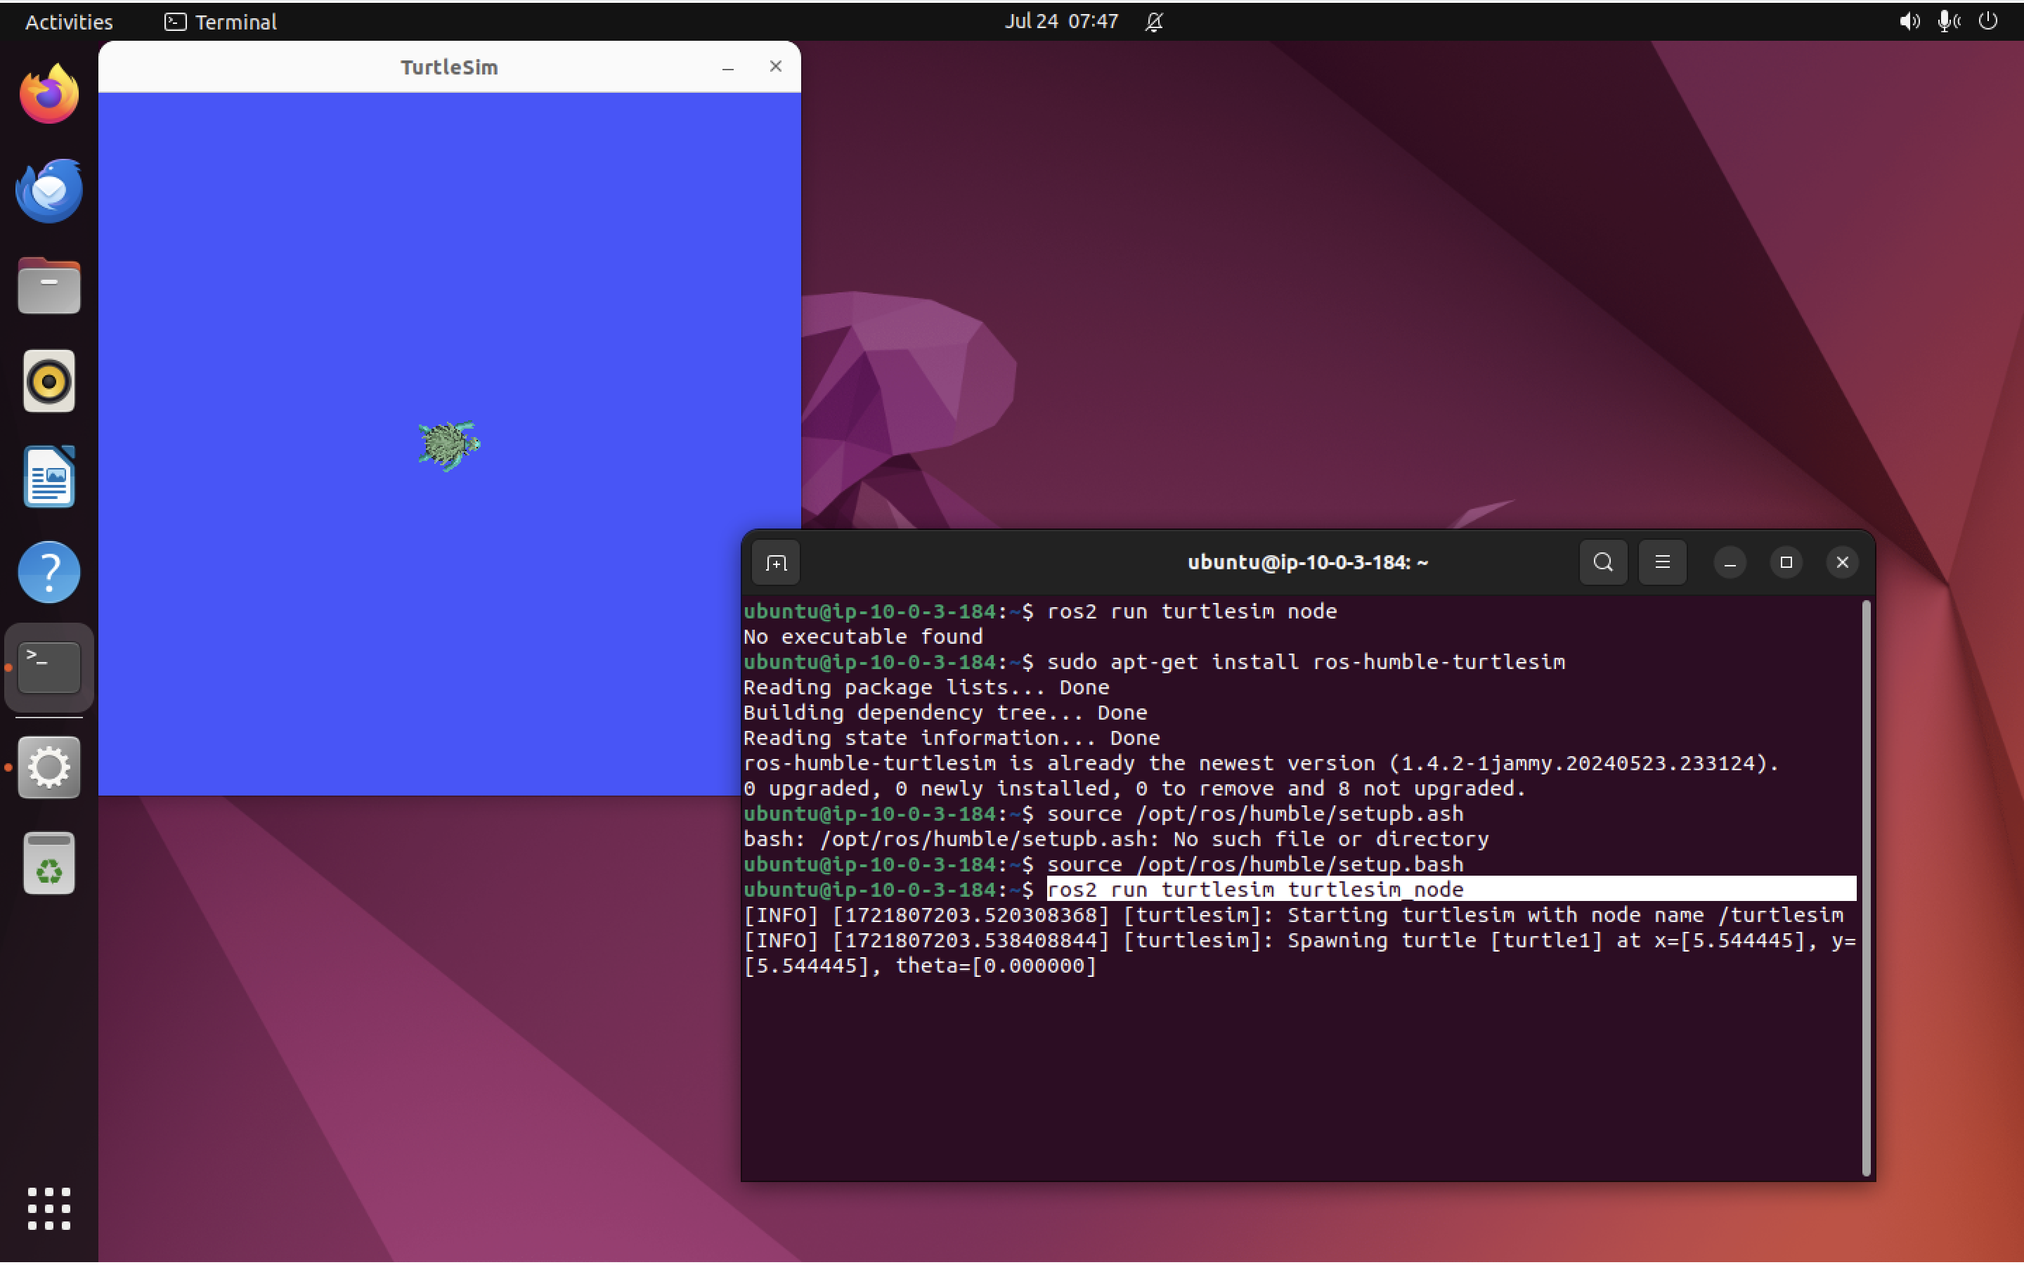This screenshot has height=1265, width=2024.
Task: Select the turtle in TurtleSim
Action: point(449,444)
